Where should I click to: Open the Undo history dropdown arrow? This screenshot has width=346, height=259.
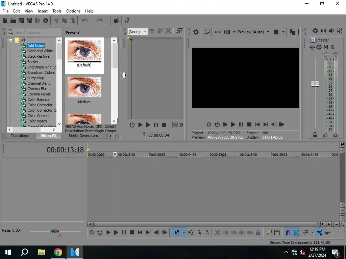[92, 21]
